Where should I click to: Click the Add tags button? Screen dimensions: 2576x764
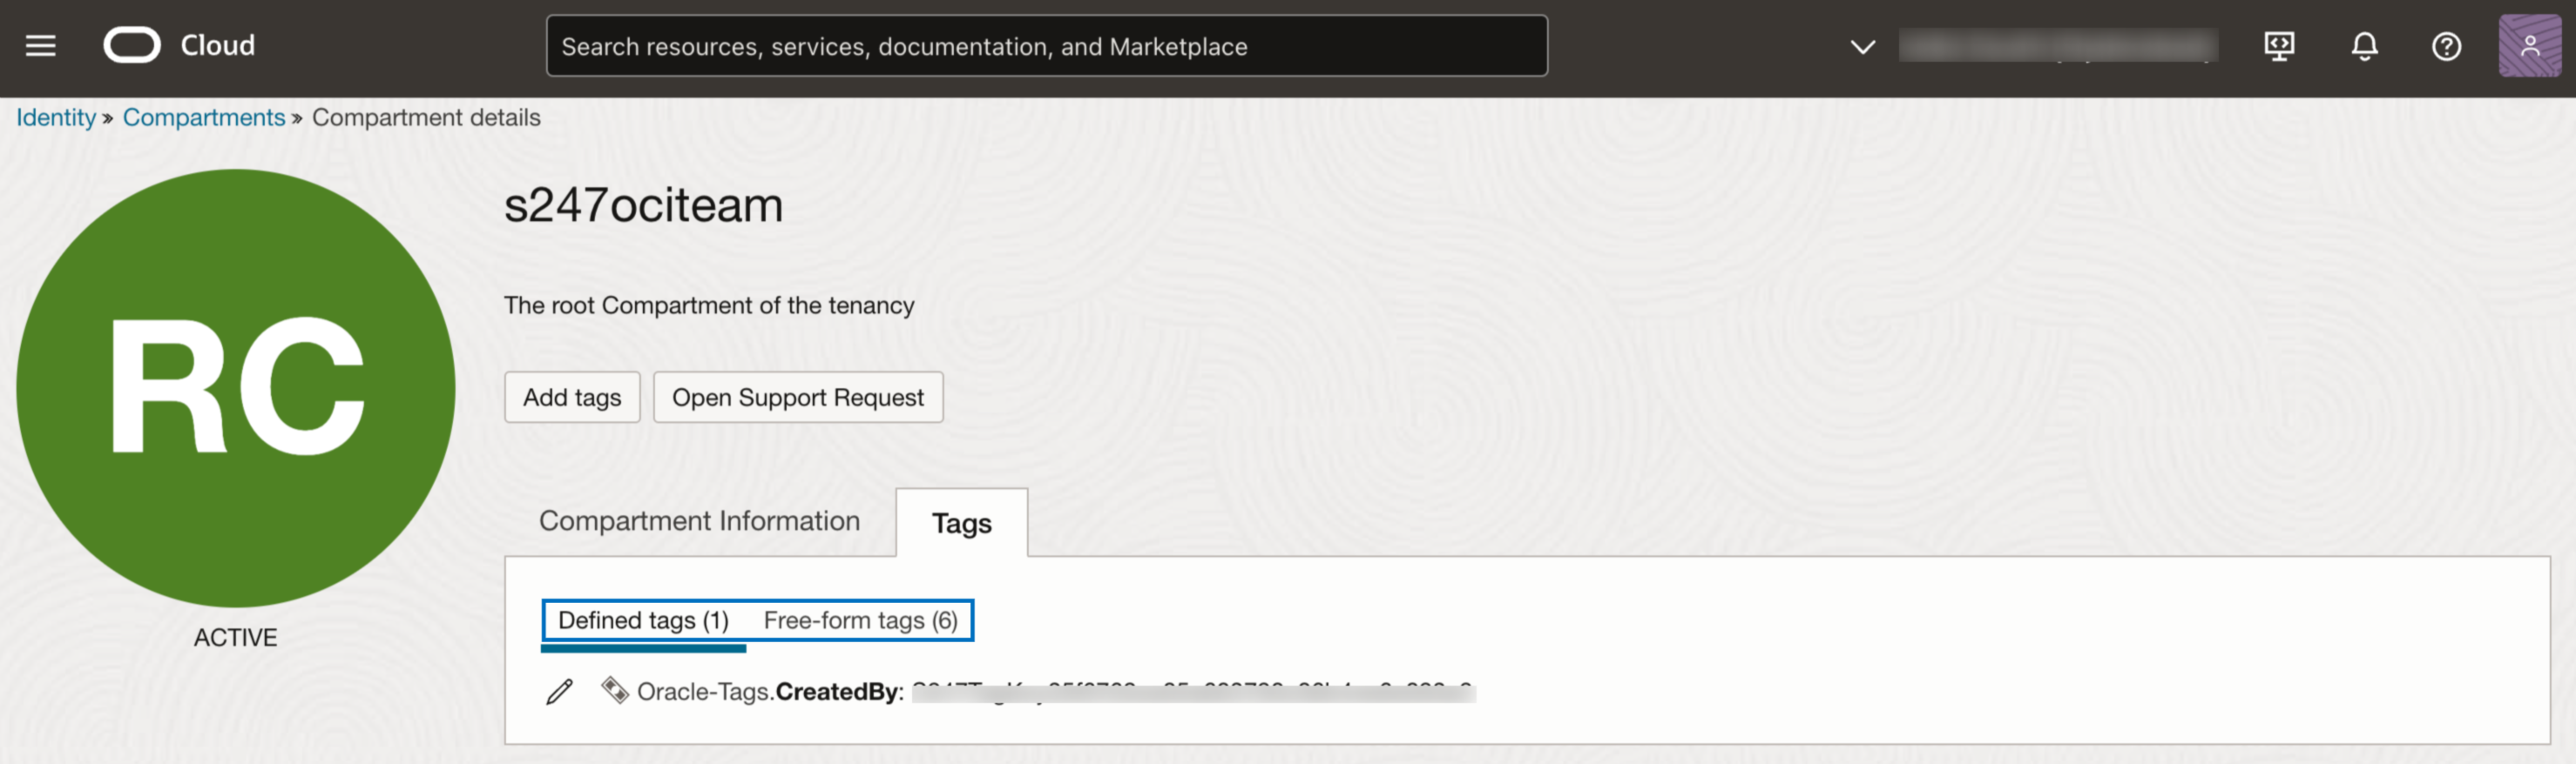tap(572, 398)
